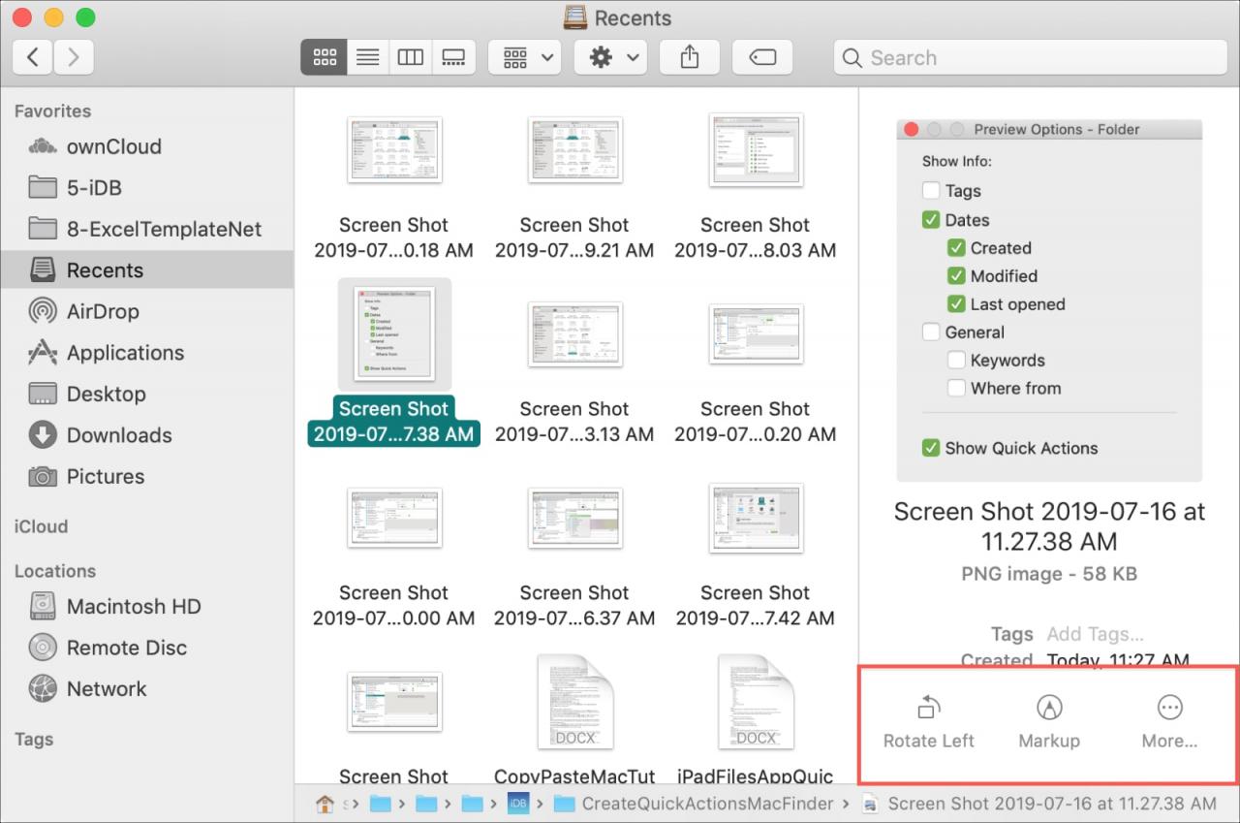Viewport: 1240px width, 823px height.
Task: Click the Rotate Left quick action
Action: (929, 722)
